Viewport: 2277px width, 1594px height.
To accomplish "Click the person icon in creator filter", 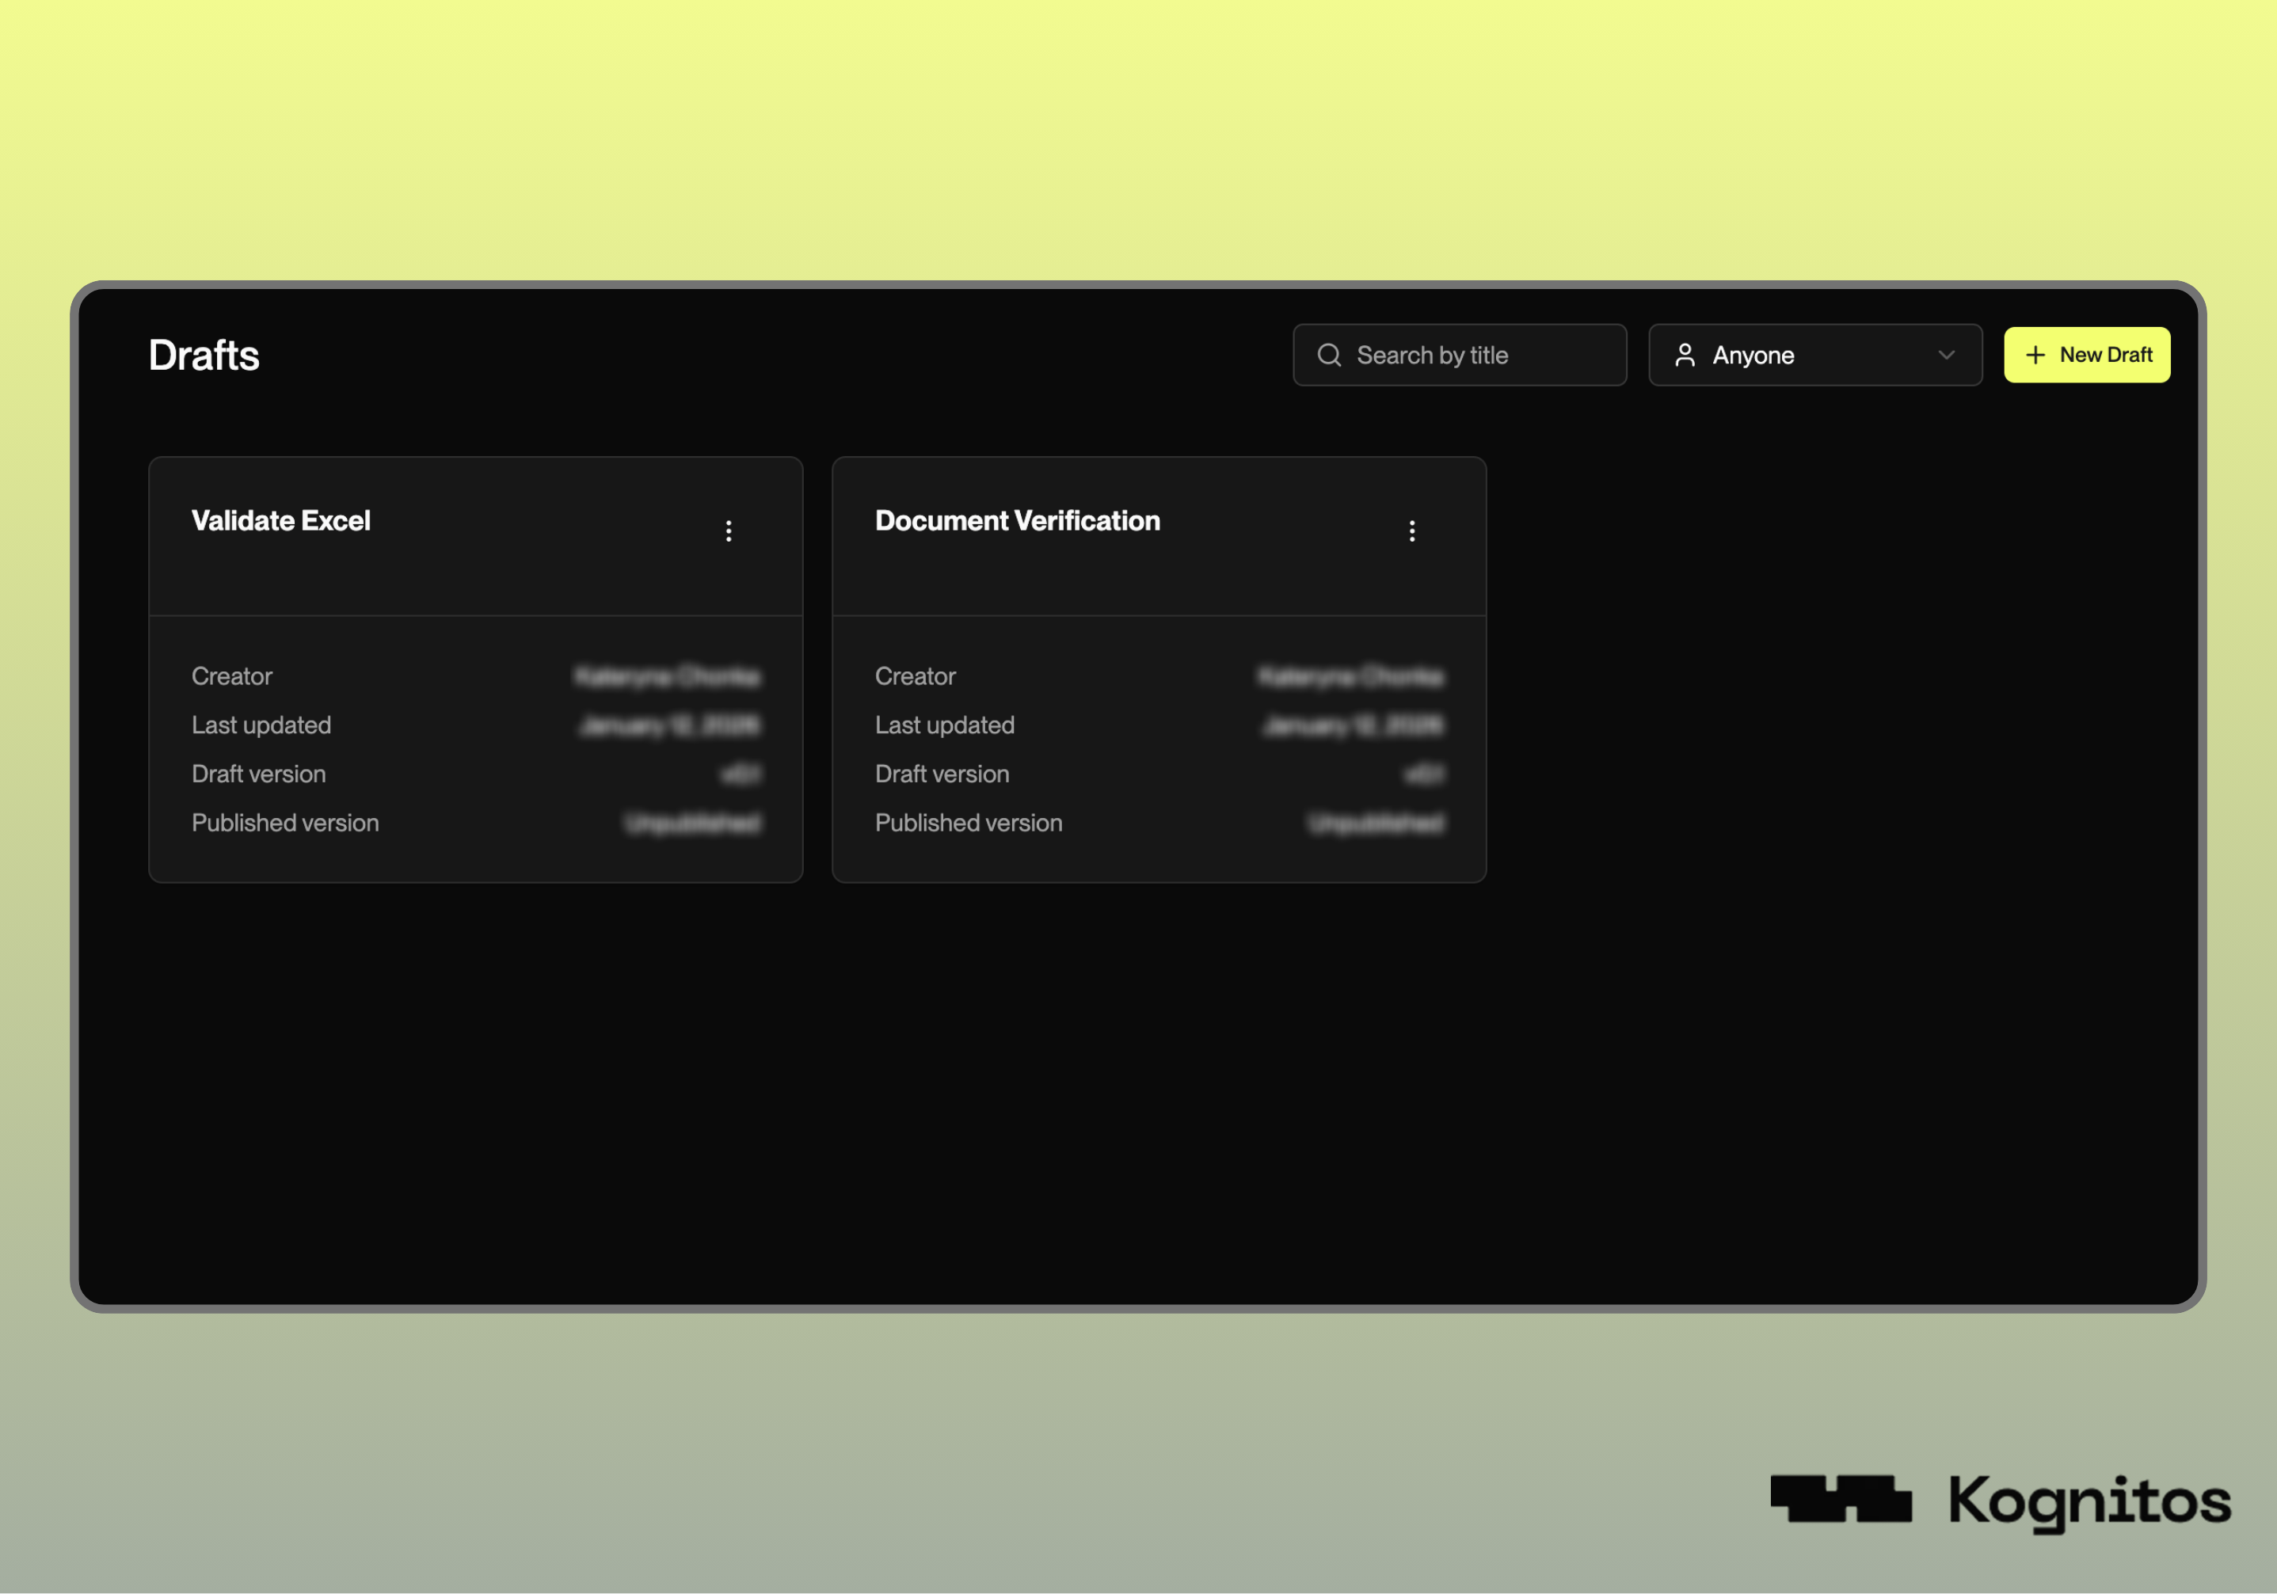I will click(1684, 355).
